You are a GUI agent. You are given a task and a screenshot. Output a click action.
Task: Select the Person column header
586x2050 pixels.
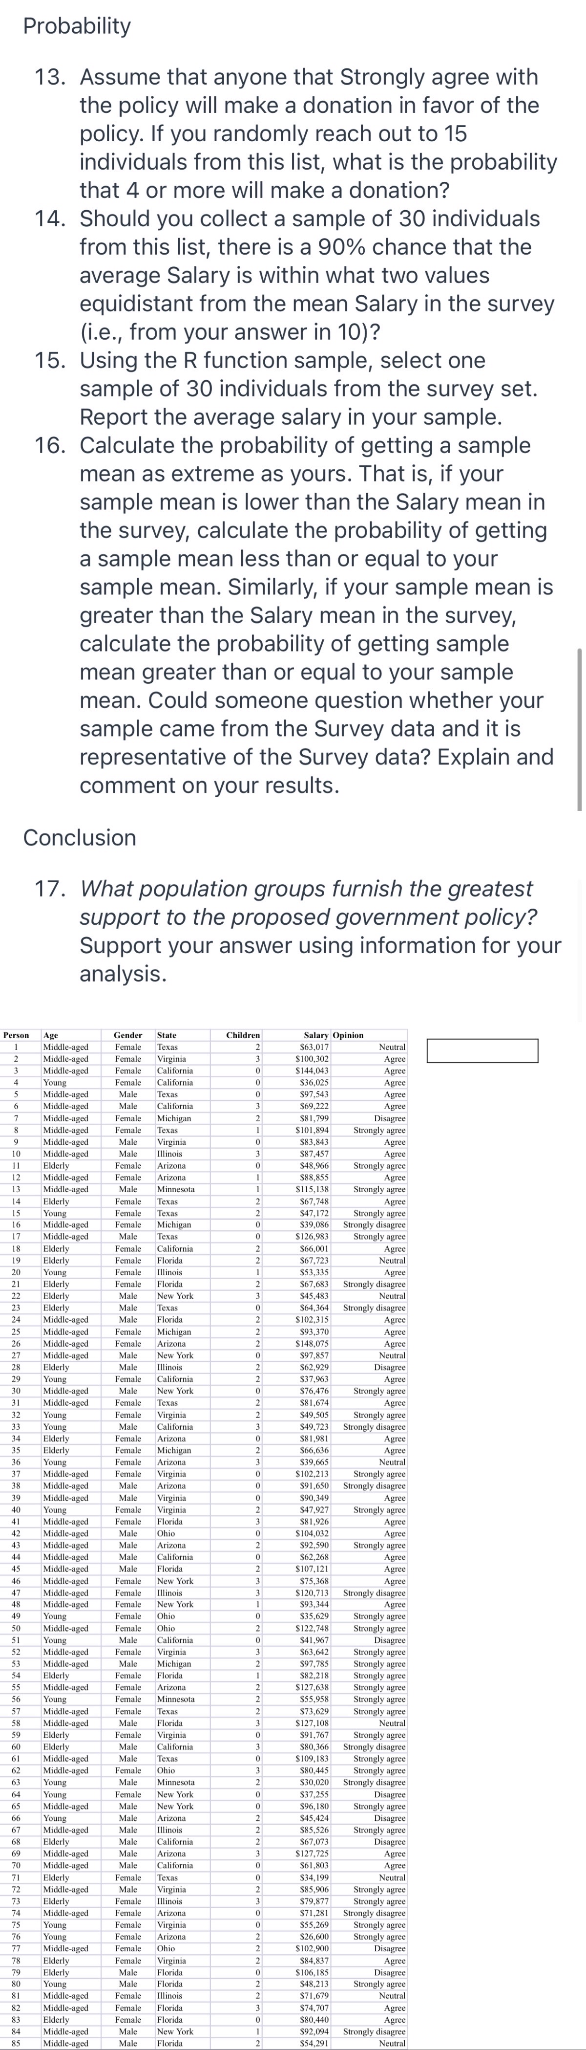(16, 1035)
